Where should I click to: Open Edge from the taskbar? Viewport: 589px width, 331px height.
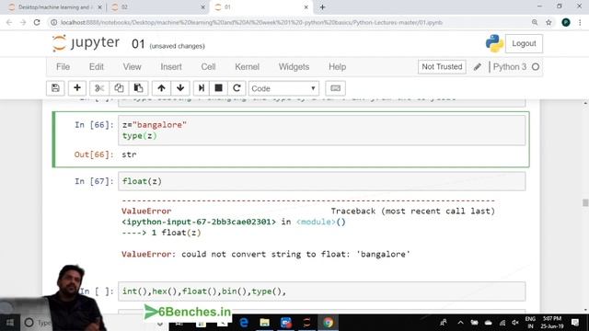244,323
